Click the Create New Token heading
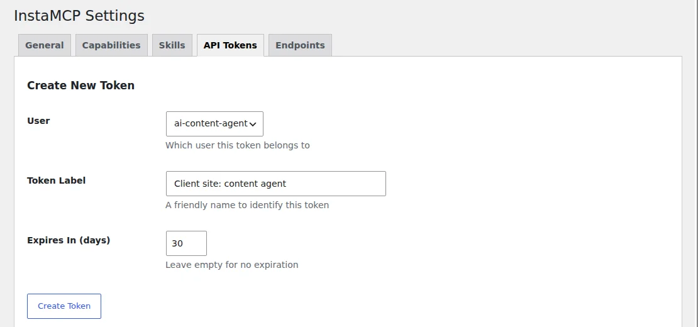Screen dimensions: 698x327 [80, 86]
